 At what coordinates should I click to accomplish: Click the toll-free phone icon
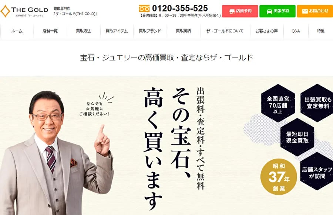[x=144, y=9]
